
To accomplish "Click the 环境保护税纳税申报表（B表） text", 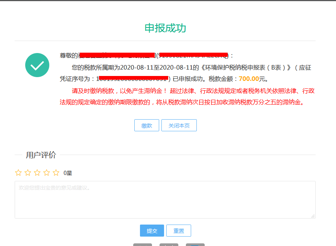I will point(245,68).
